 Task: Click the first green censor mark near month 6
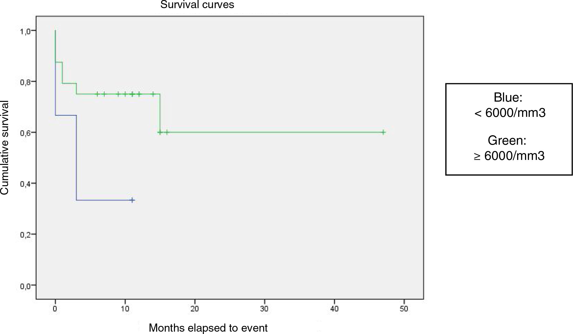97,94
